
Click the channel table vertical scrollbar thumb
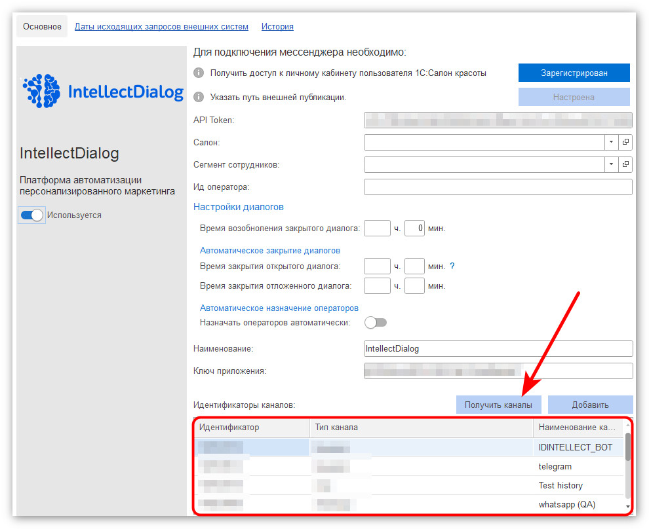(627, 447)
